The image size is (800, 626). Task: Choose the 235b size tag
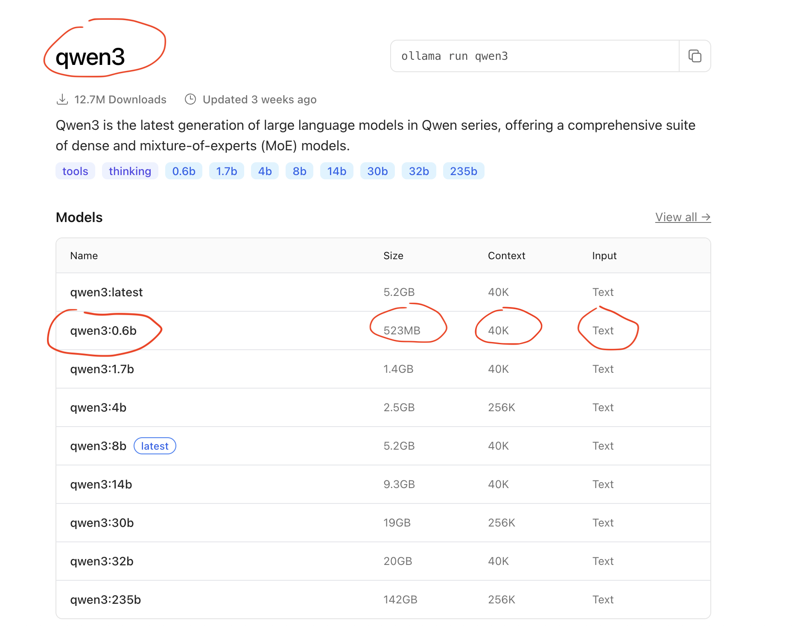[464, 171]
